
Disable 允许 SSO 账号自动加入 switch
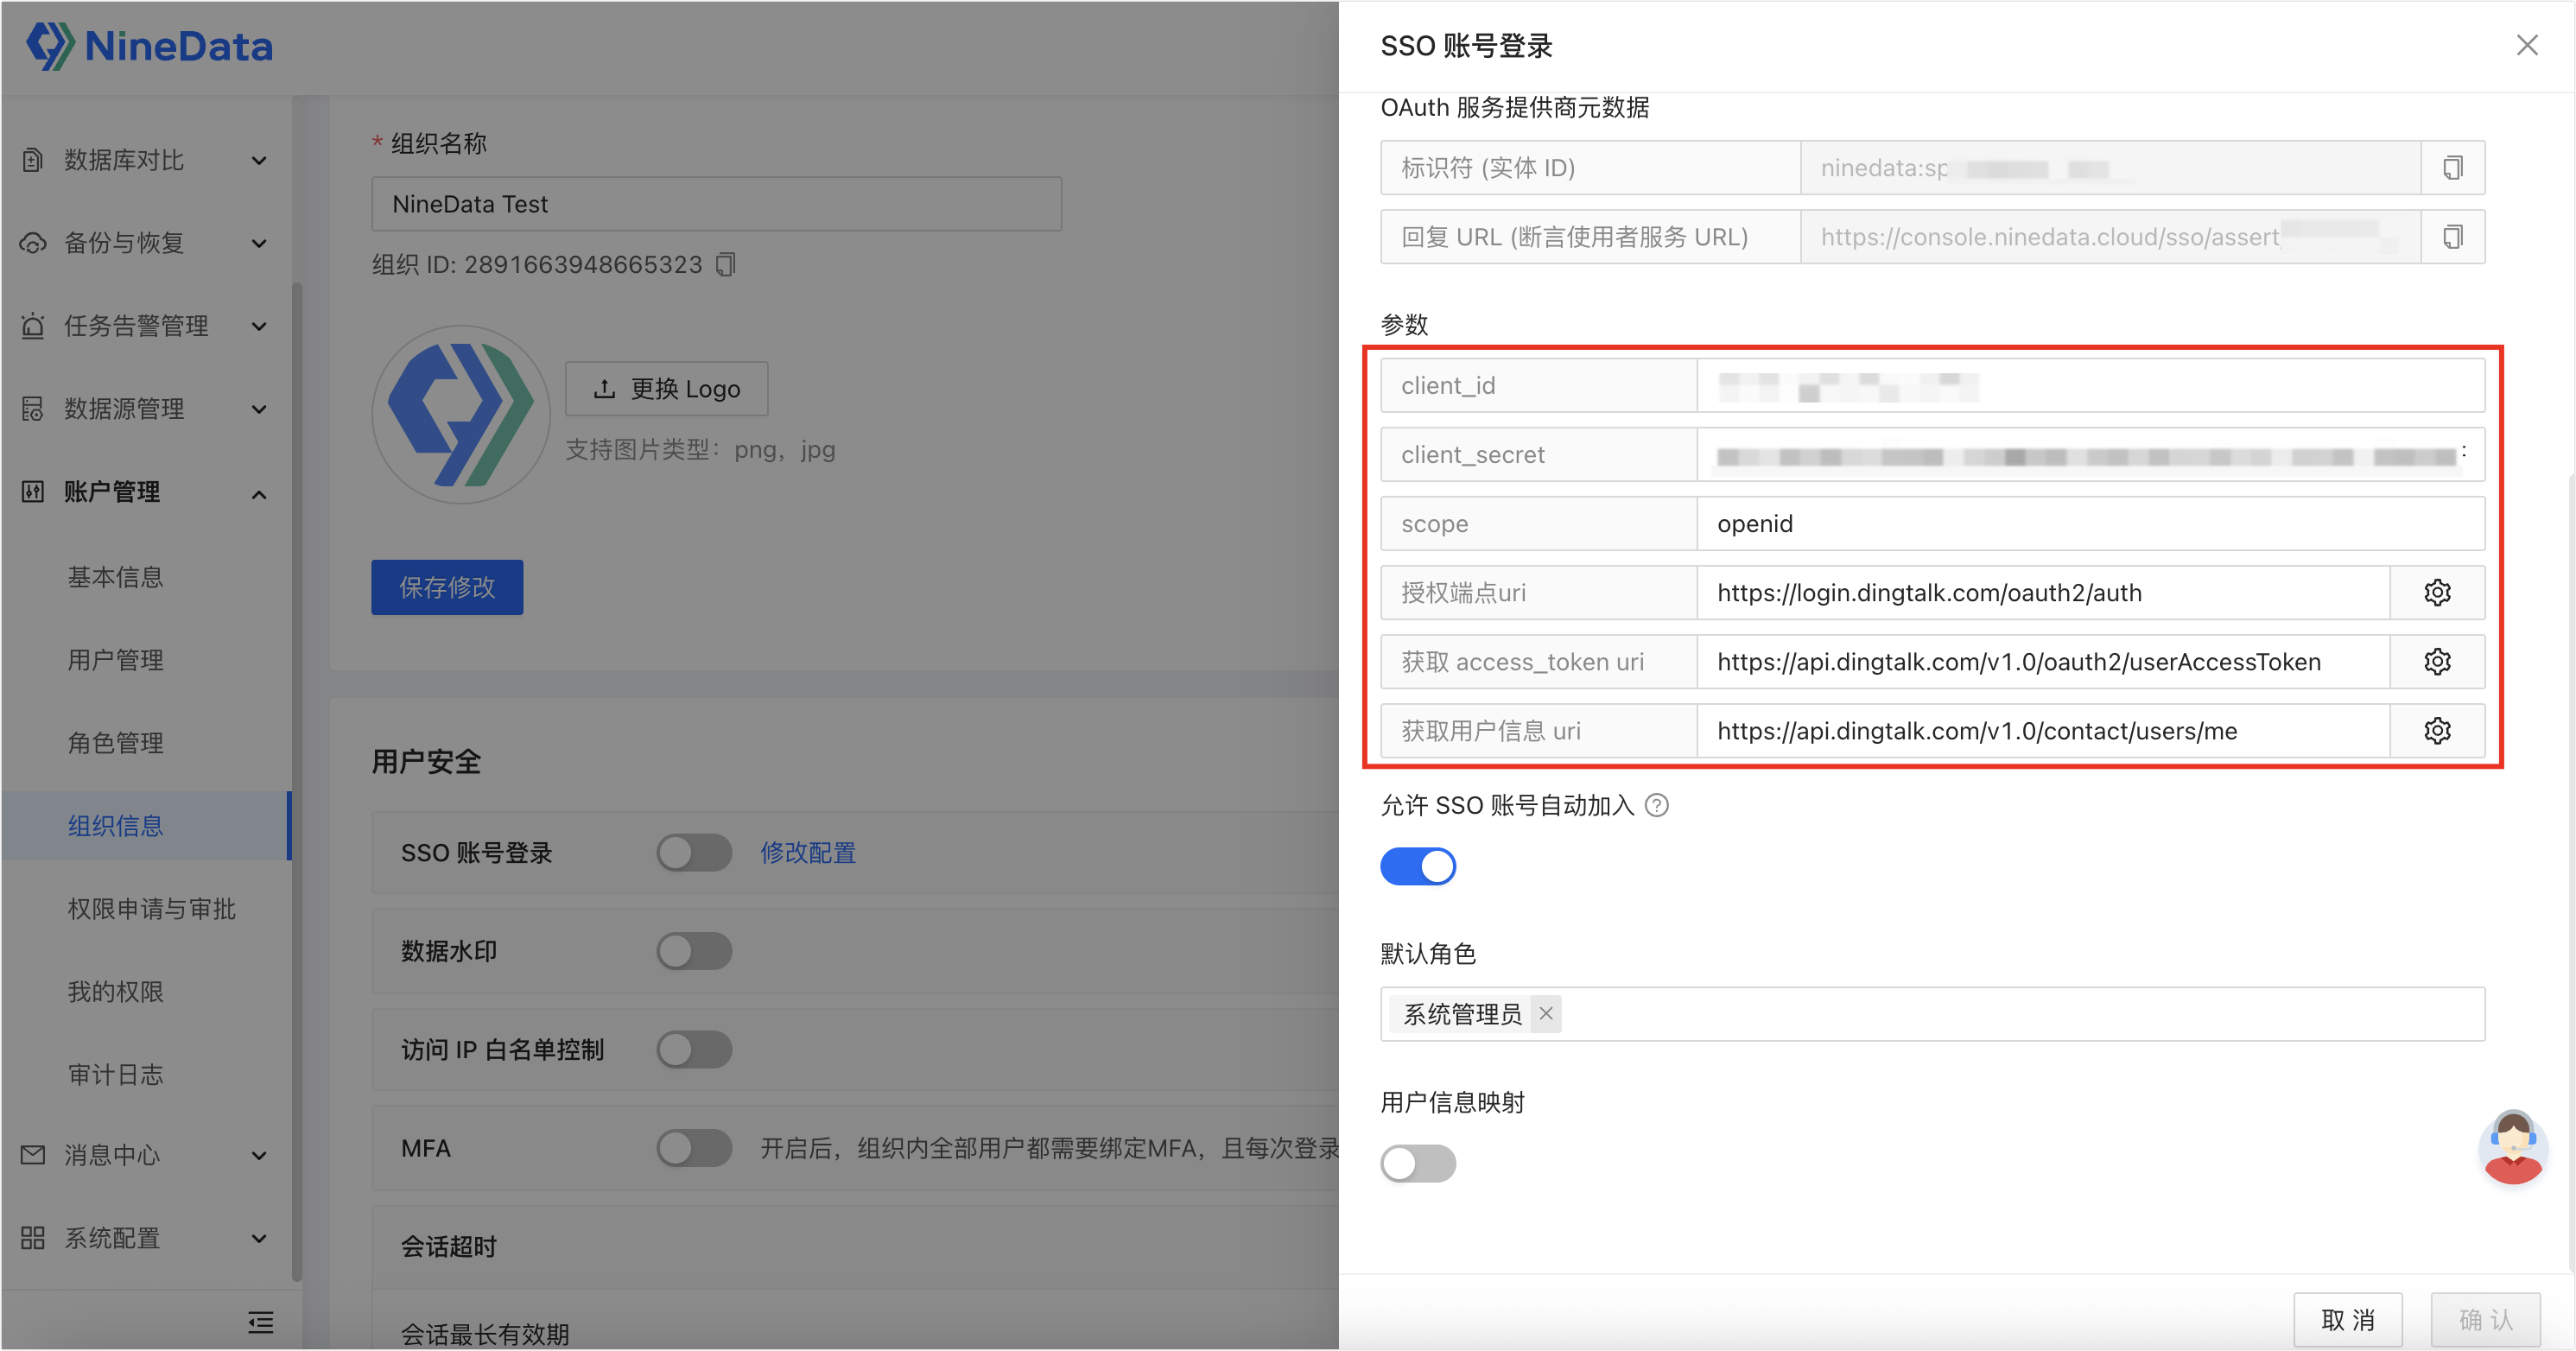click(1418, 866)
